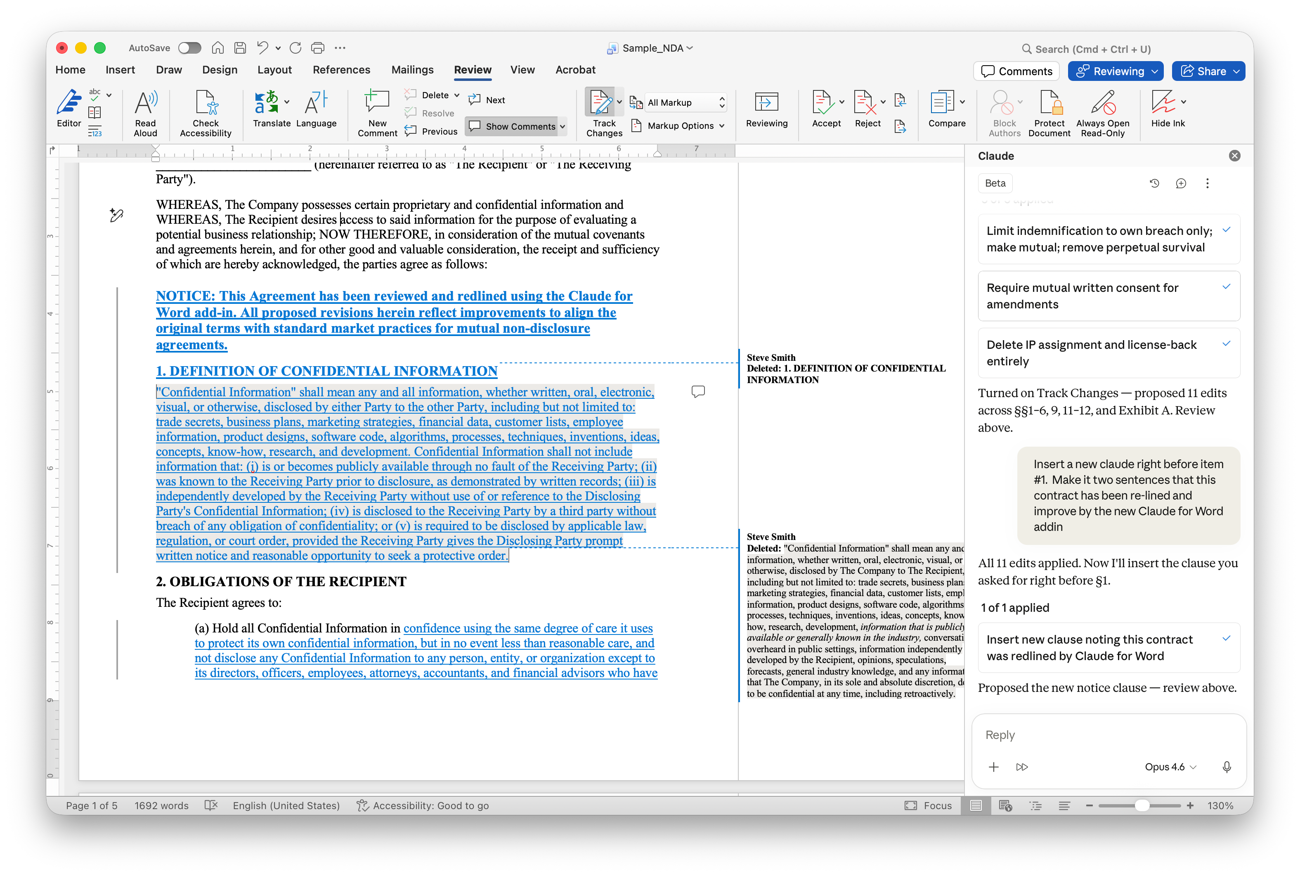Toggle the Track Changes button

[x=600, y=103]
